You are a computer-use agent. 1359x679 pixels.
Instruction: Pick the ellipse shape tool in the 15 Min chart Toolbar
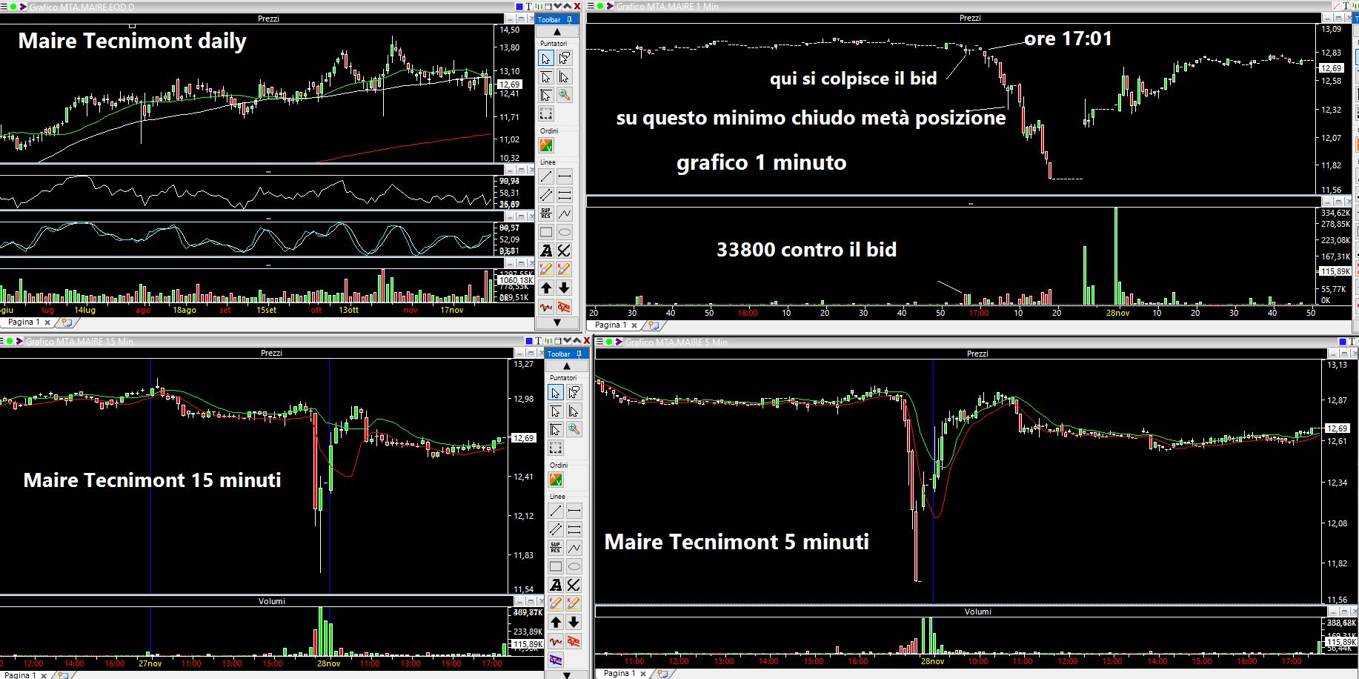pyautogui.click(x=574, y=566)
